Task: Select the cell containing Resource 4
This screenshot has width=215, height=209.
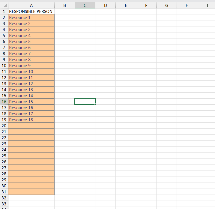Action: [31, 35]
